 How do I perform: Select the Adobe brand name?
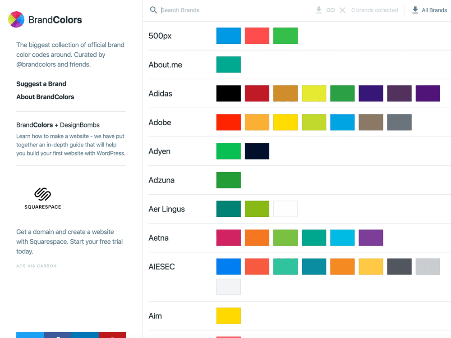pos(160,123)
